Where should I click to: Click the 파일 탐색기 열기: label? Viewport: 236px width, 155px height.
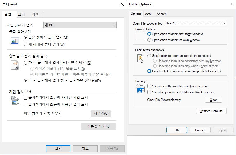[x=20, y=25]
